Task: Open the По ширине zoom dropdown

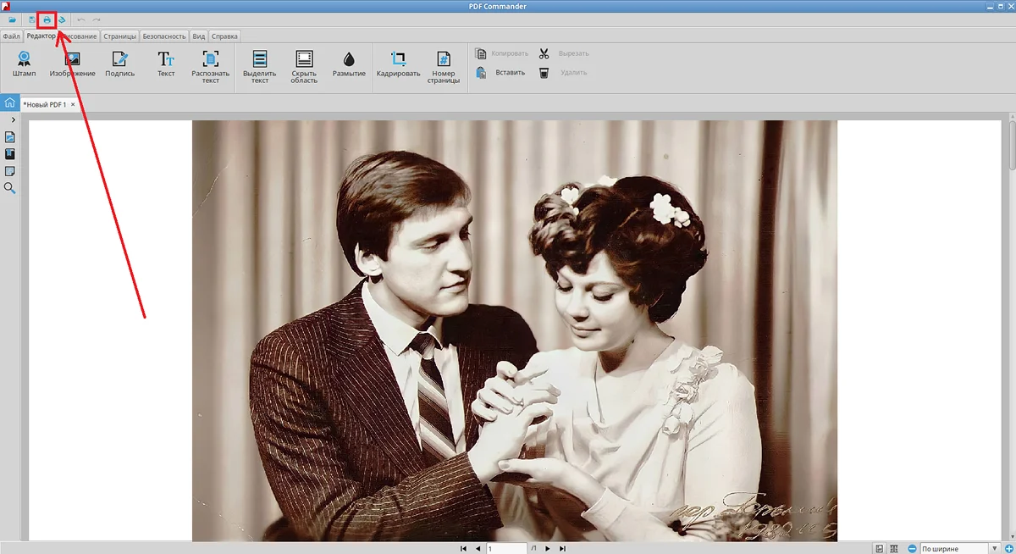Action: click(995, 548)
